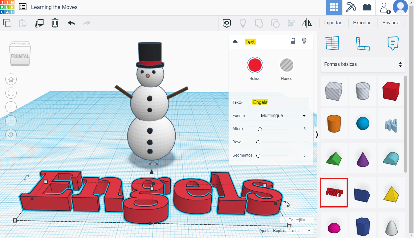Switch to 3D design grid view

pyautogui.click(x=334, y=7)
